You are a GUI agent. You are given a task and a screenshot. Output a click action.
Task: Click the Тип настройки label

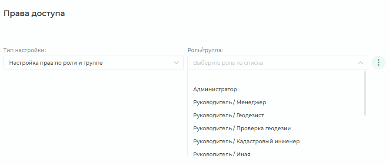[25, 50]
